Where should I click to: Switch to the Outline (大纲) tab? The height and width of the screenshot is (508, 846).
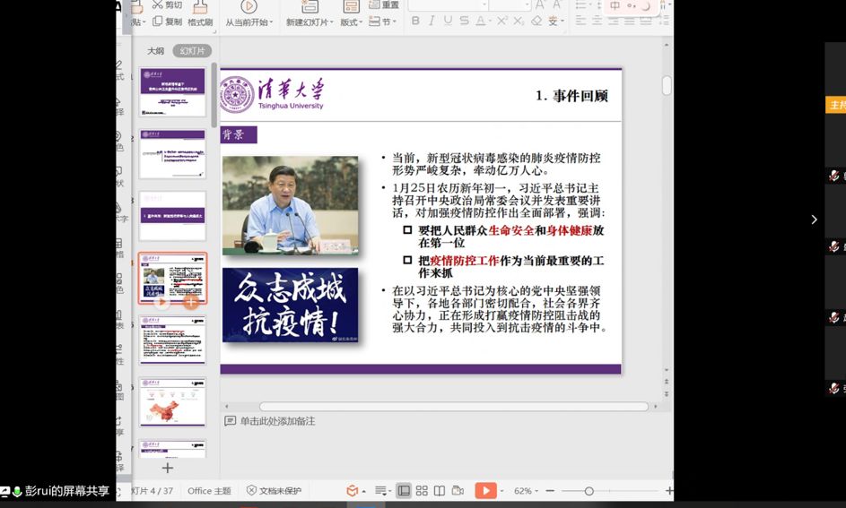click(156, 51)
